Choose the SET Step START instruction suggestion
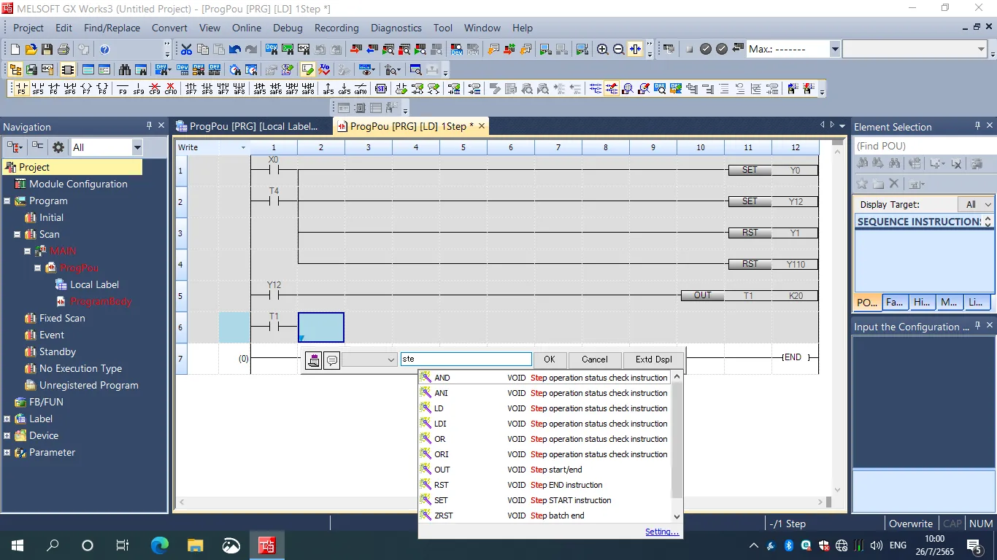This screenshot has width=997, height=560. (544, 500)
